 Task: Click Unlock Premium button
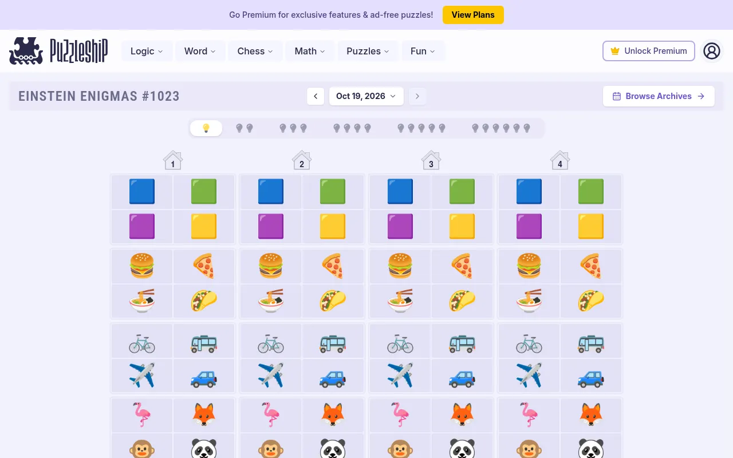[649, 51]
